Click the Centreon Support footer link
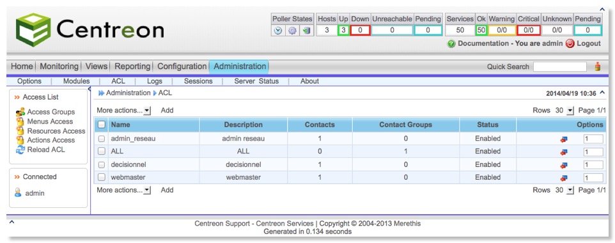The width and height of the screenshot is (615, 243). 222,224
